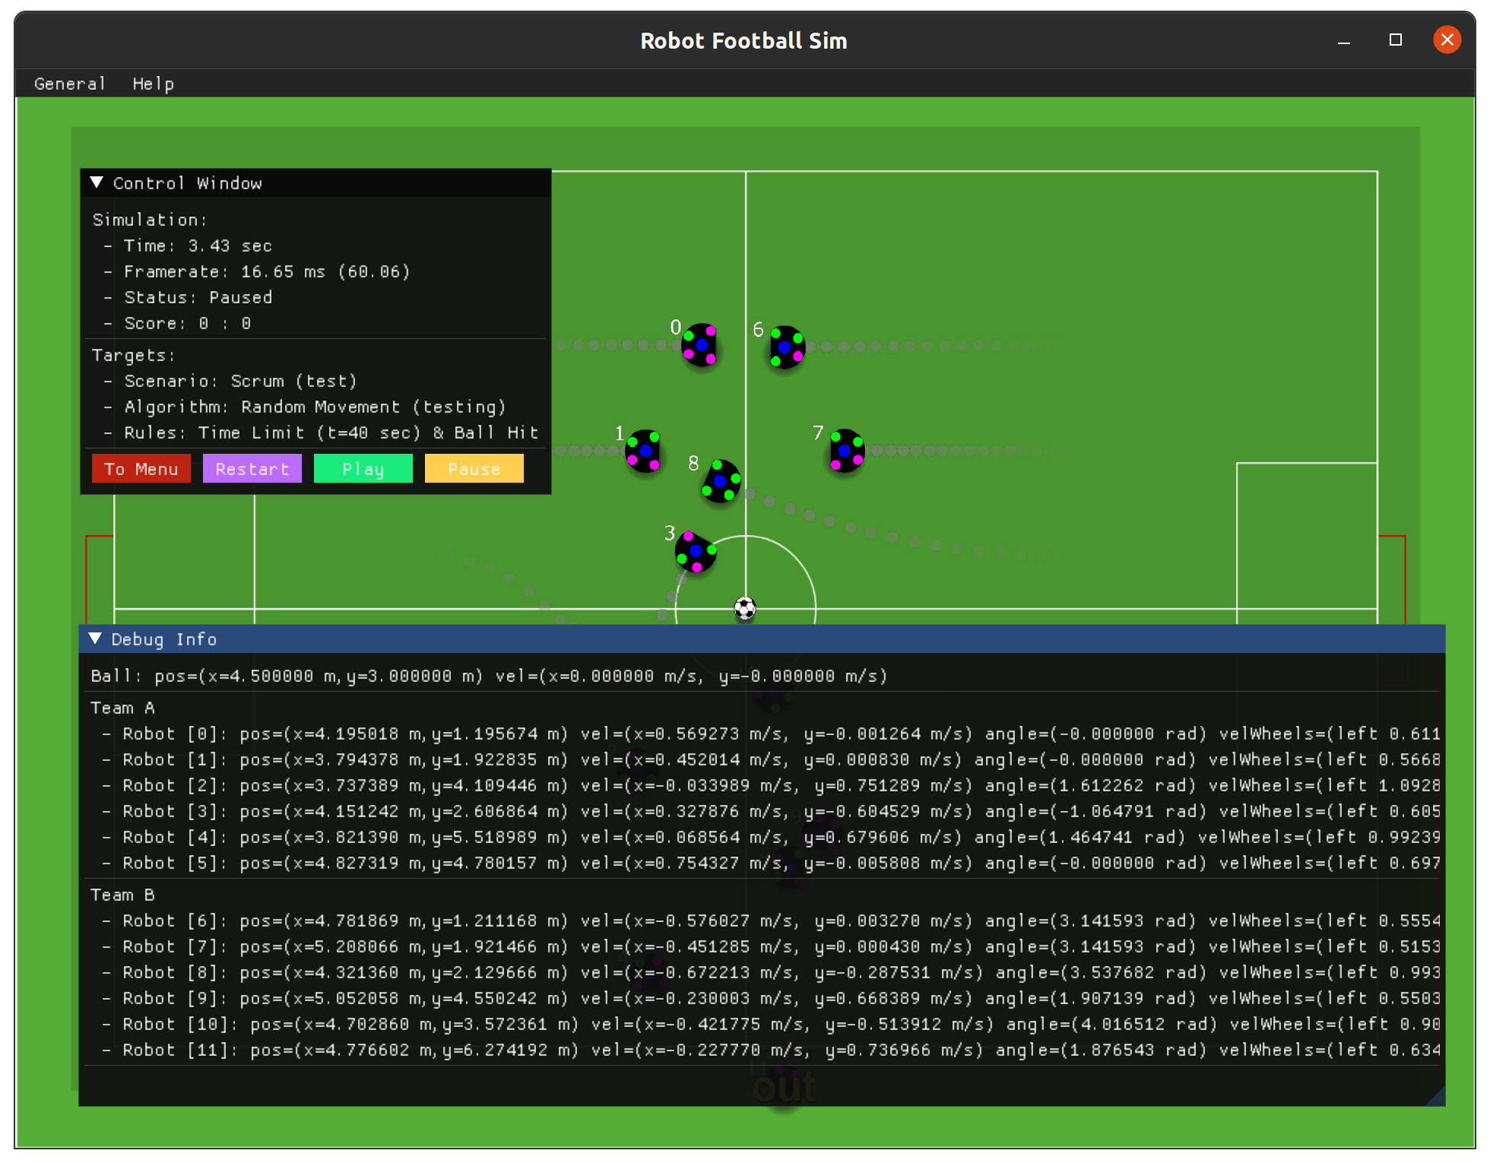The image size is (1490, 1163).
Task: Start the simulation with Play button
Action: [363, 469]
